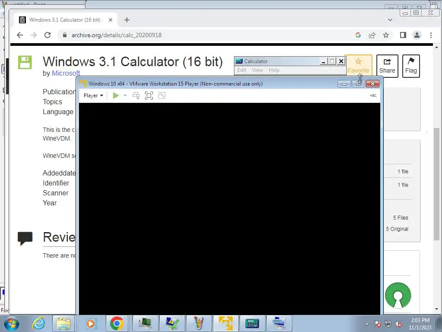This screenshot has height=332, width=442.
Task: Open VMware Player taskbar icon
Action: point(225,323)
